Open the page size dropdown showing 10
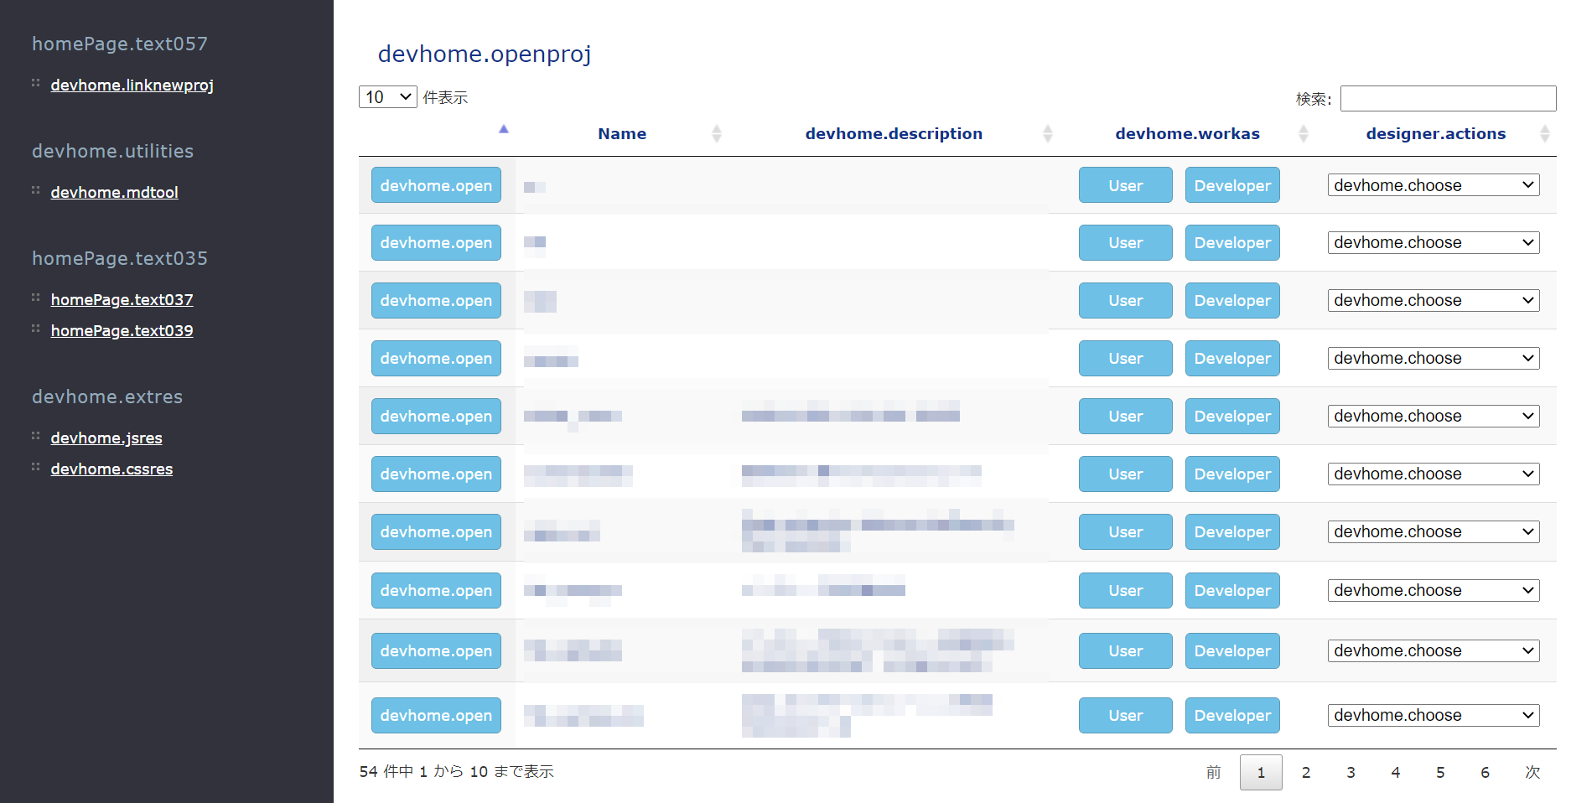Viewport: 1571px width, 803px height. (x=387, y=97)
